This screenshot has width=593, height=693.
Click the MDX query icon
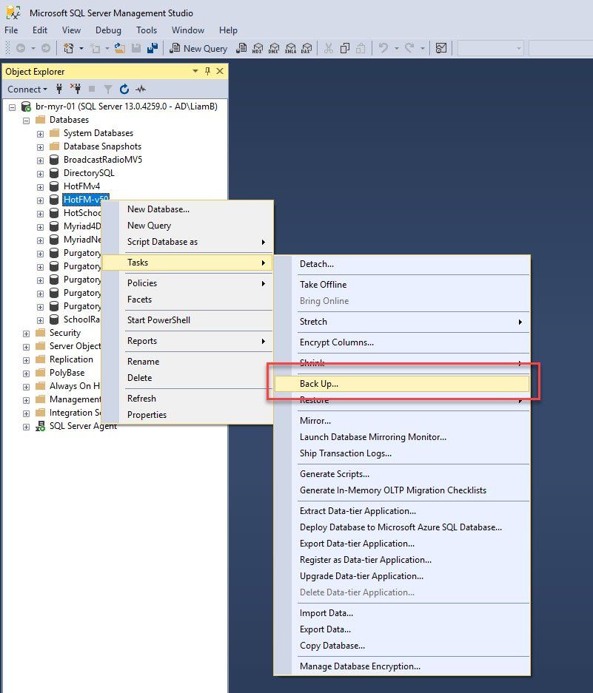[258, 48]
